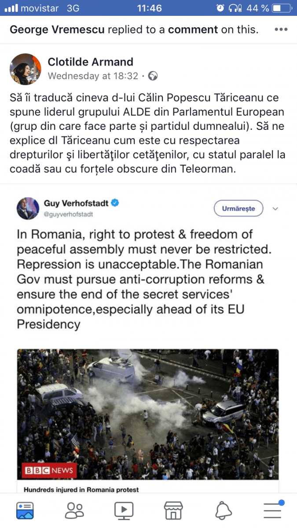
Task: Open the BBC News protest photo
Action: point(148,414)
